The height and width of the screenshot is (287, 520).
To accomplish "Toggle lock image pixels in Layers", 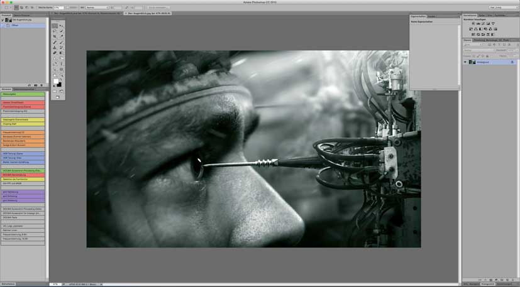I will [x=478, y=56].
